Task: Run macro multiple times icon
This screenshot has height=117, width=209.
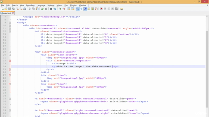Action: [112, 9]
